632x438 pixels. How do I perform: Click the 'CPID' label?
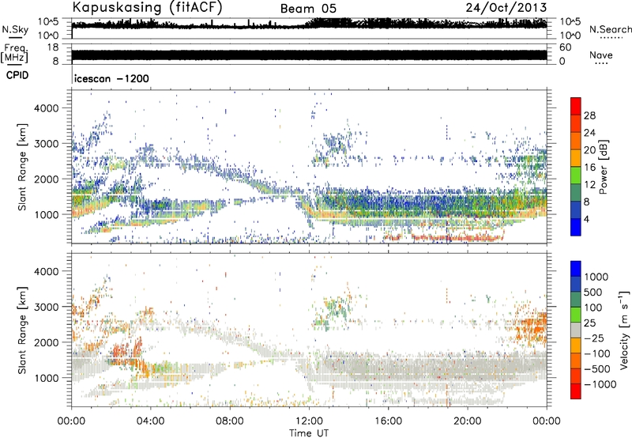coord(17,75)
